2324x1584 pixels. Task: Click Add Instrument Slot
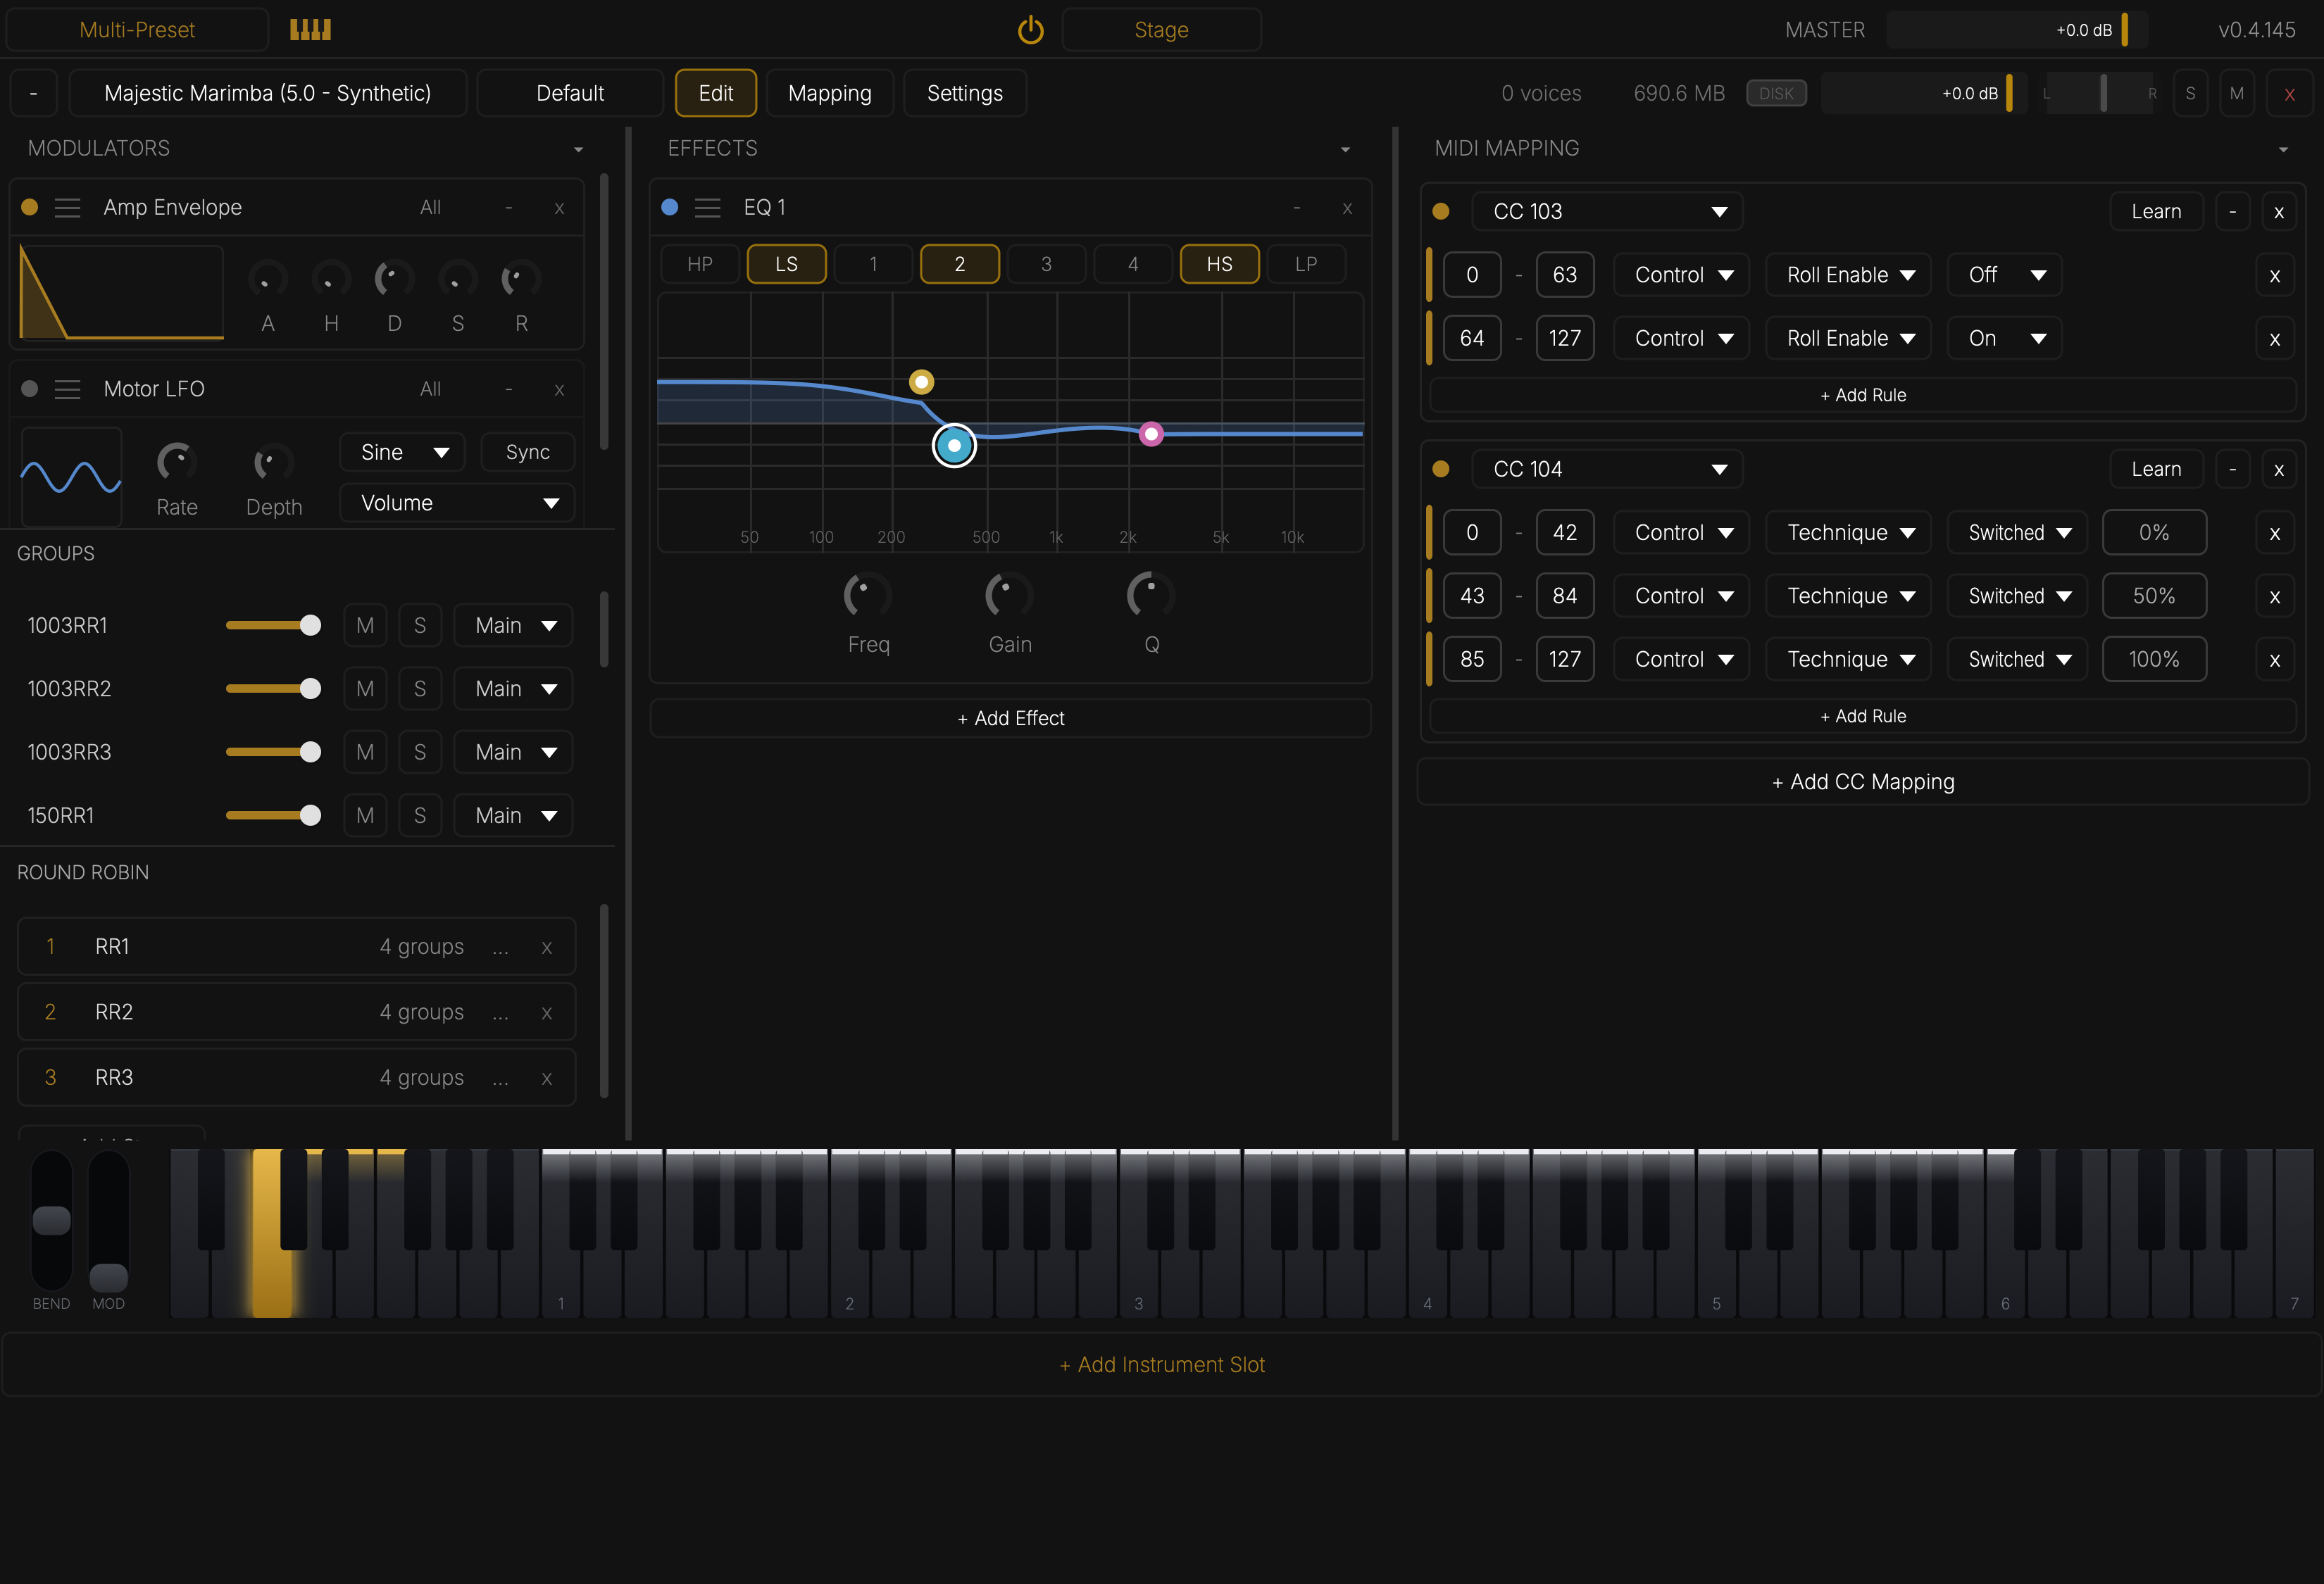1162,1365
